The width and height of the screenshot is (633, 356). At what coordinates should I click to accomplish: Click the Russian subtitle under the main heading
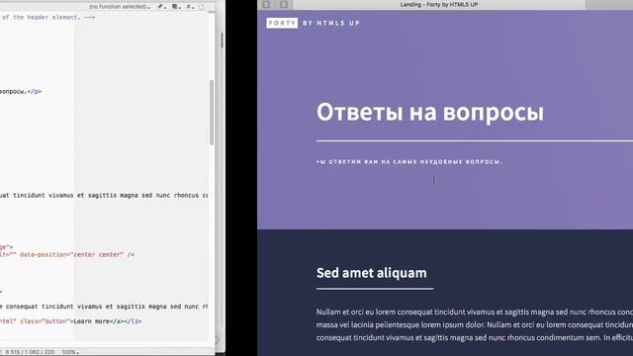409,162
